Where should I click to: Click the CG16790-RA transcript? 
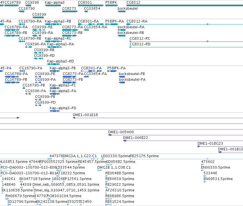(22, 24)
